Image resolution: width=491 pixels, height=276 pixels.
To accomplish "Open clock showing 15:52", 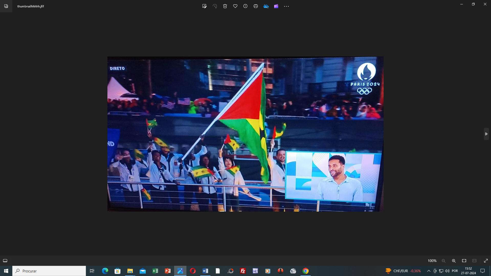I will point(468,271).
